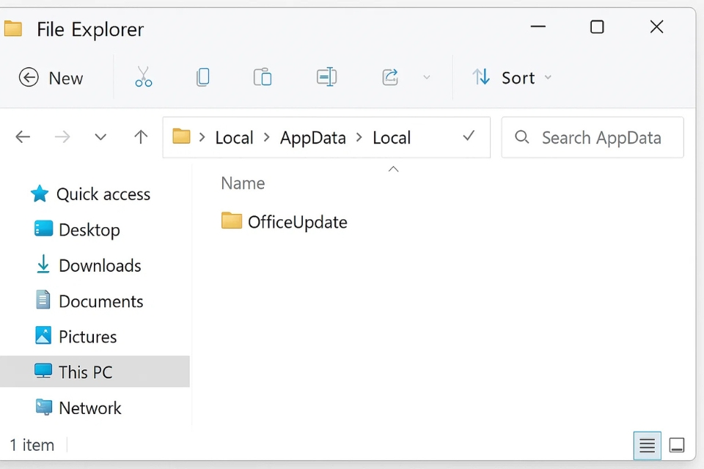Click inside the Search AppData field

point(593,137)
